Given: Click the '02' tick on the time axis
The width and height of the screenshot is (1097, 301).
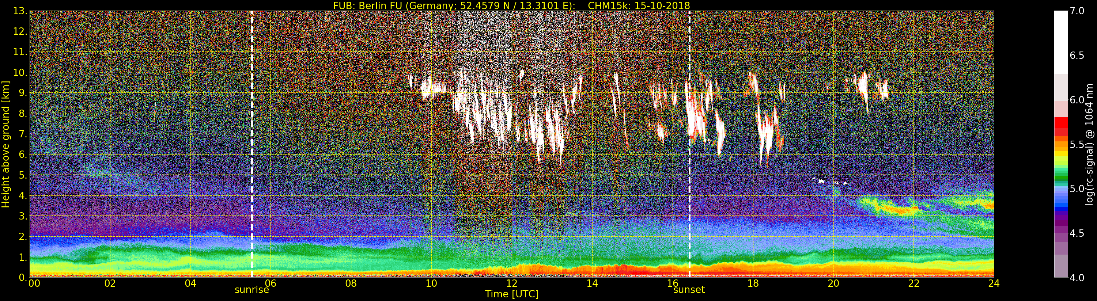Looking at the screenshot, I should 110,283.
